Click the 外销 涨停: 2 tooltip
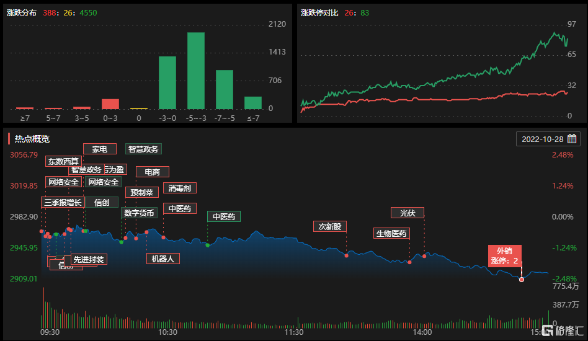This screenshot has width=588, height=341. tap(505, 256)
